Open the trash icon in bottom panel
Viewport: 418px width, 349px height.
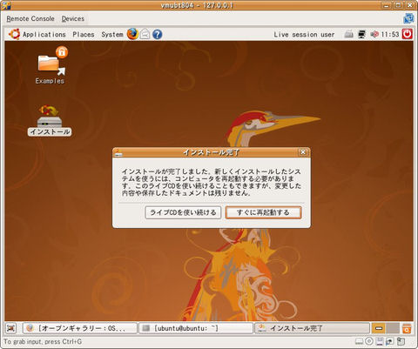click(x=407, y=328)
